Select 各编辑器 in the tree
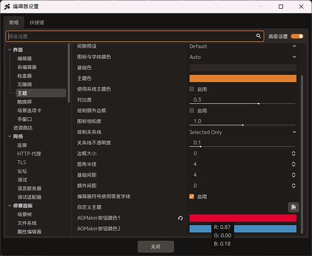This screenshot has height=256, width=312. tap(27, 67)
